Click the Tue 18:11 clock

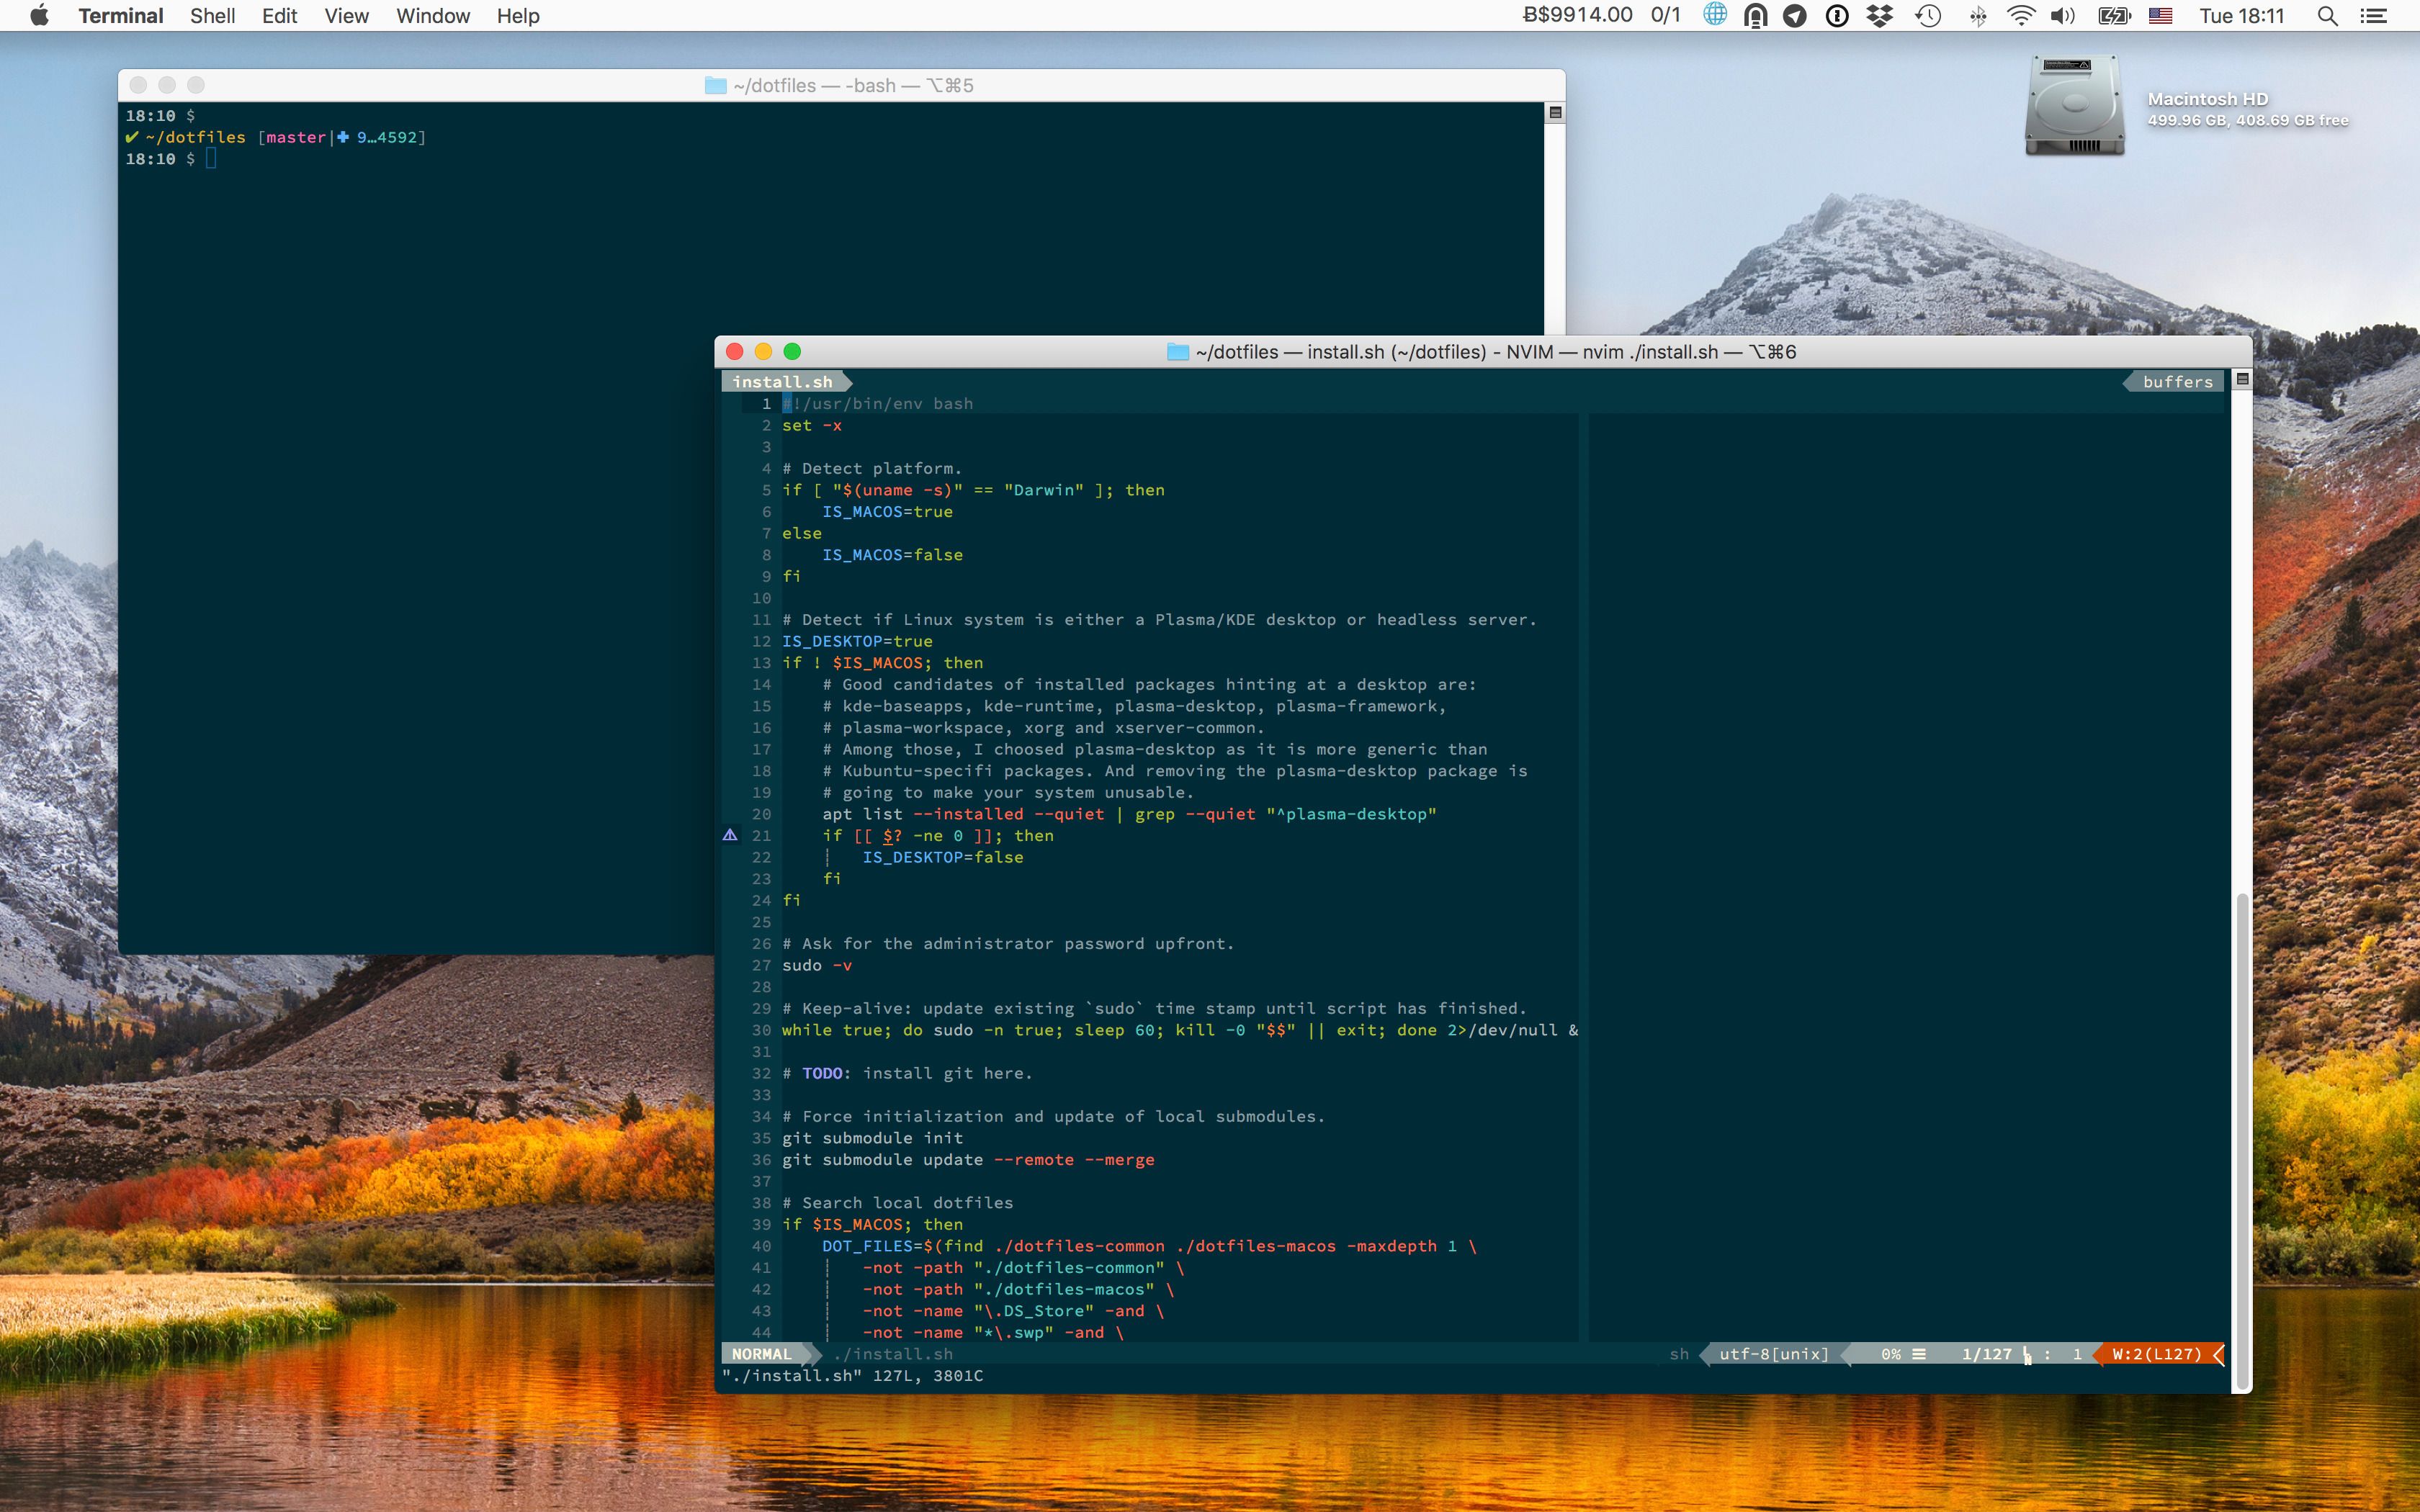[x=2242, y=15]
